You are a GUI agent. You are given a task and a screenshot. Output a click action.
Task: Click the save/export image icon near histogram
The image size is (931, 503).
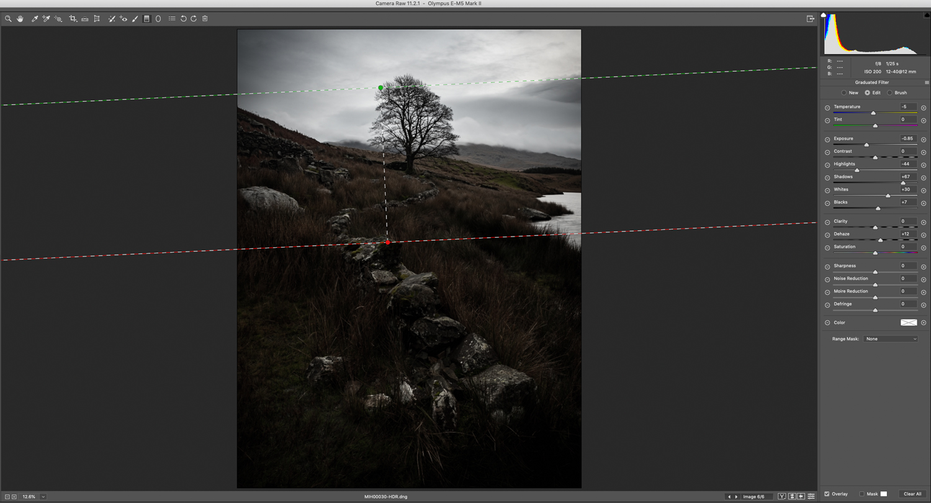[811, 19]
